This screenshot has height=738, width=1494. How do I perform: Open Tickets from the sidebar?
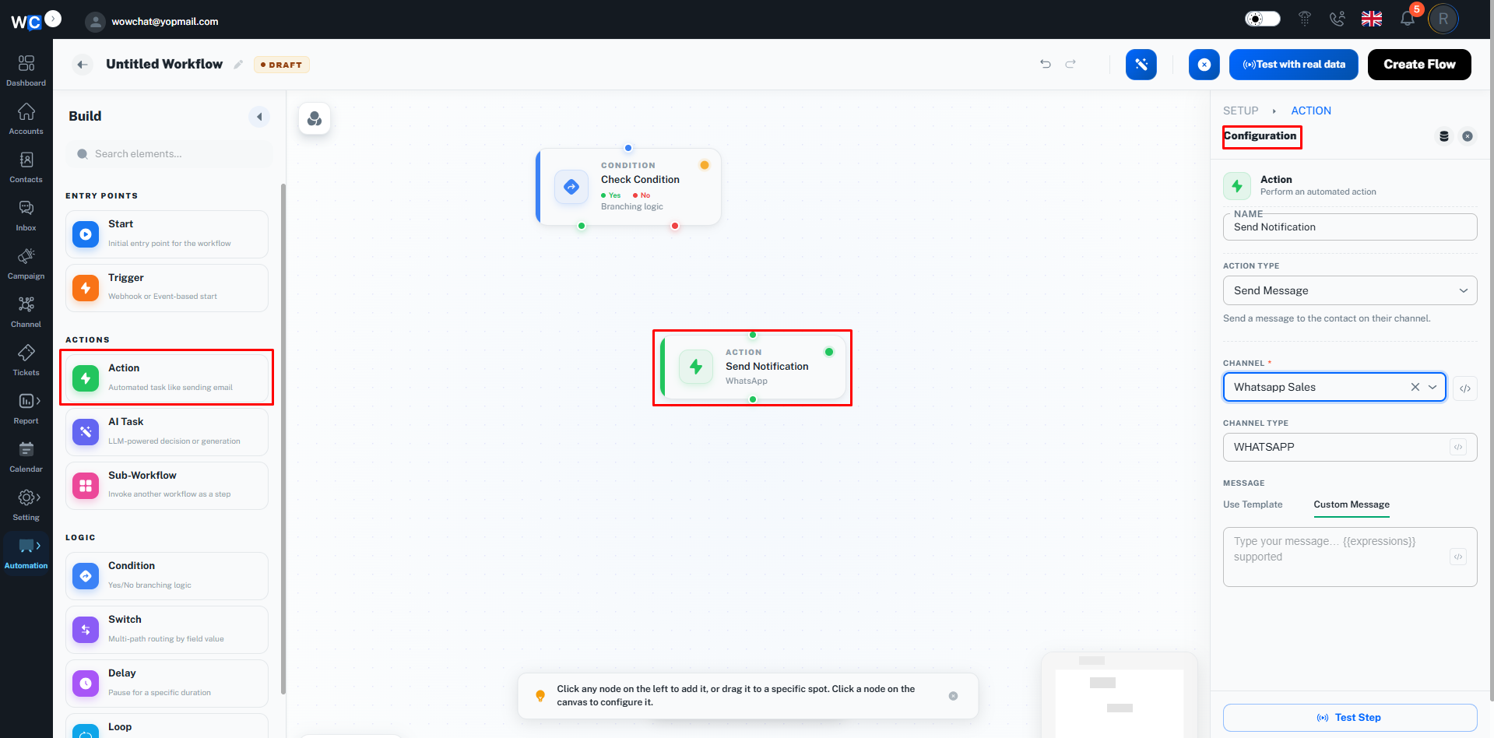(x=26, y=360)
